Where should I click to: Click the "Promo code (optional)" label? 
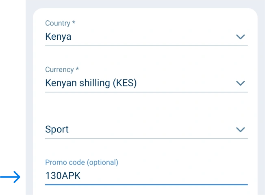pyautogui.click(x=81, y=162)
